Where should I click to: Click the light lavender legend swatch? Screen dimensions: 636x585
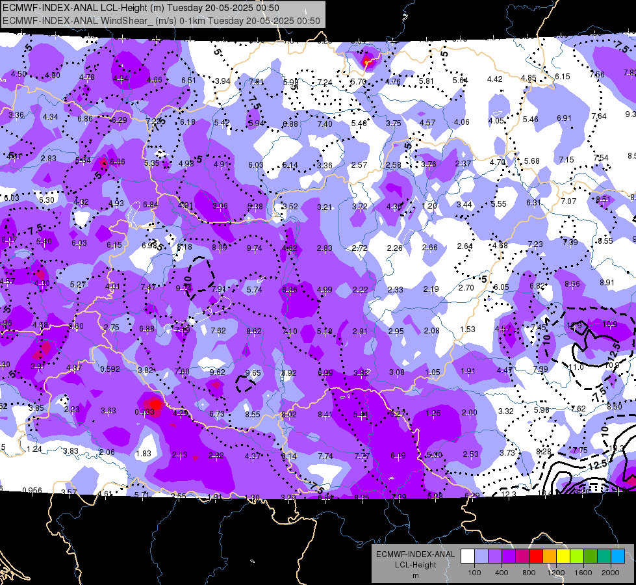pos(481,556)
